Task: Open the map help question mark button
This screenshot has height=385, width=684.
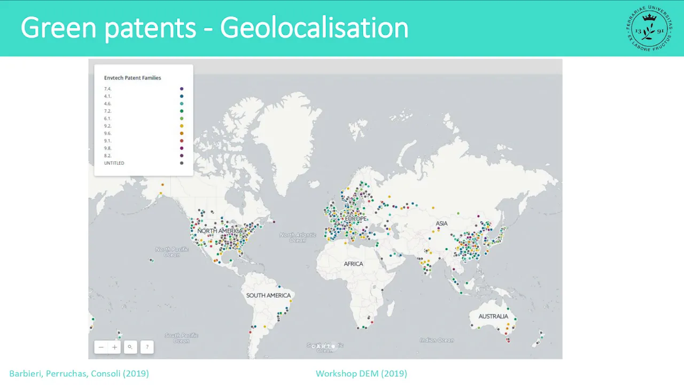Action: coord(147,347)
